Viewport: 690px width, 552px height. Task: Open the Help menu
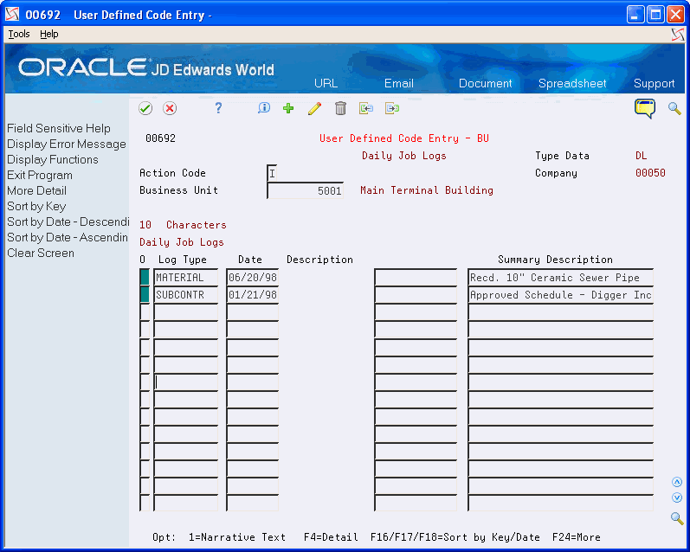pos(48,34)
